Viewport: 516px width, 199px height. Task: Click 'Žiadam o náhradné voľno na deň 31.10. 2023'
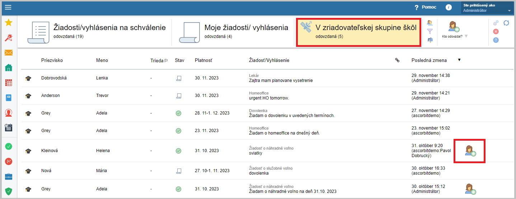(x=293, y=191)
